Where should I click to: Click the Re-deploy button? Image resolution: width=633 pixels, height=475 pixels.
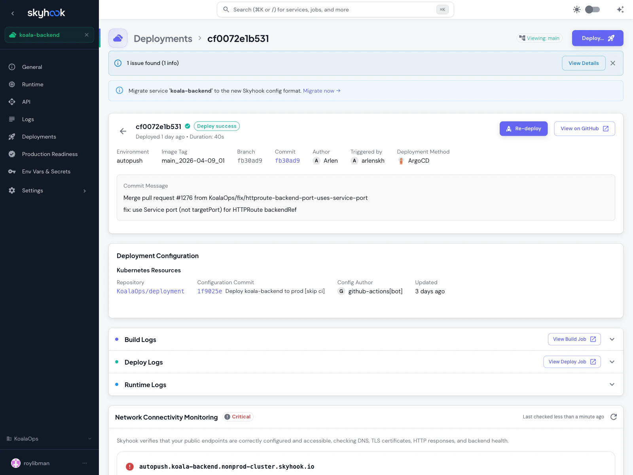(x=523, y=128)
